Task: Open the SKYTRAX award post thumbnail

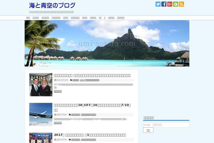Action: (41, 138)
